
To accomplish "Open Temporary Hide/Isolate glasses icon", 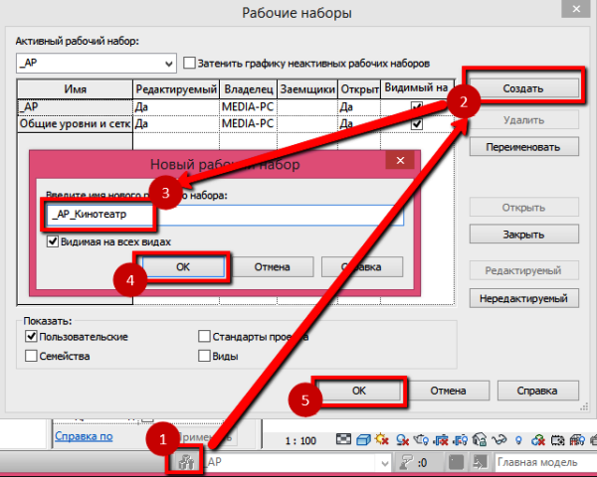I will tap(498, 440).
